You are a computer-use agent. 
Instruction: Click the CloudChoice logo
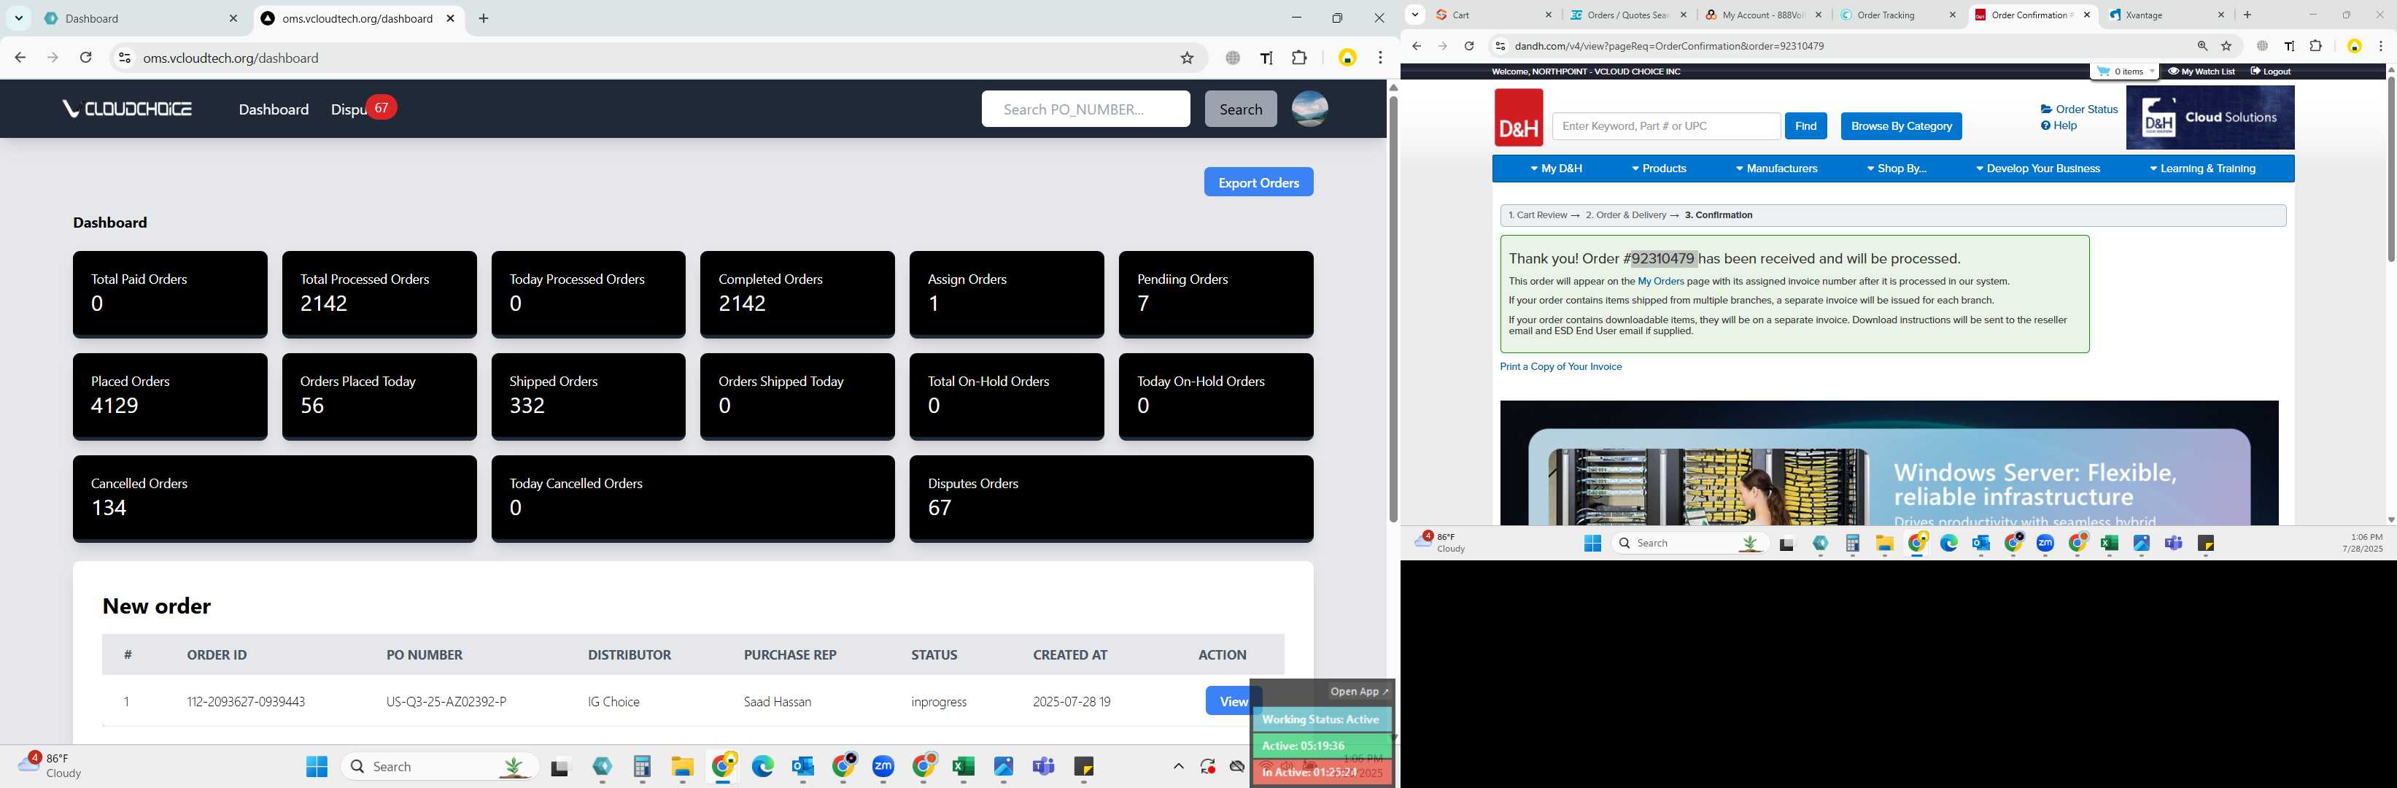[x=126, y=109]
